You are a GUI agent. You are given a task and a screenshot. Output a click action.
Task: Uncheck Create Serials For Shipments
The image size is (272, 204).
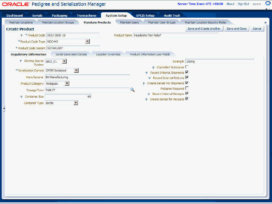[187, 83]
